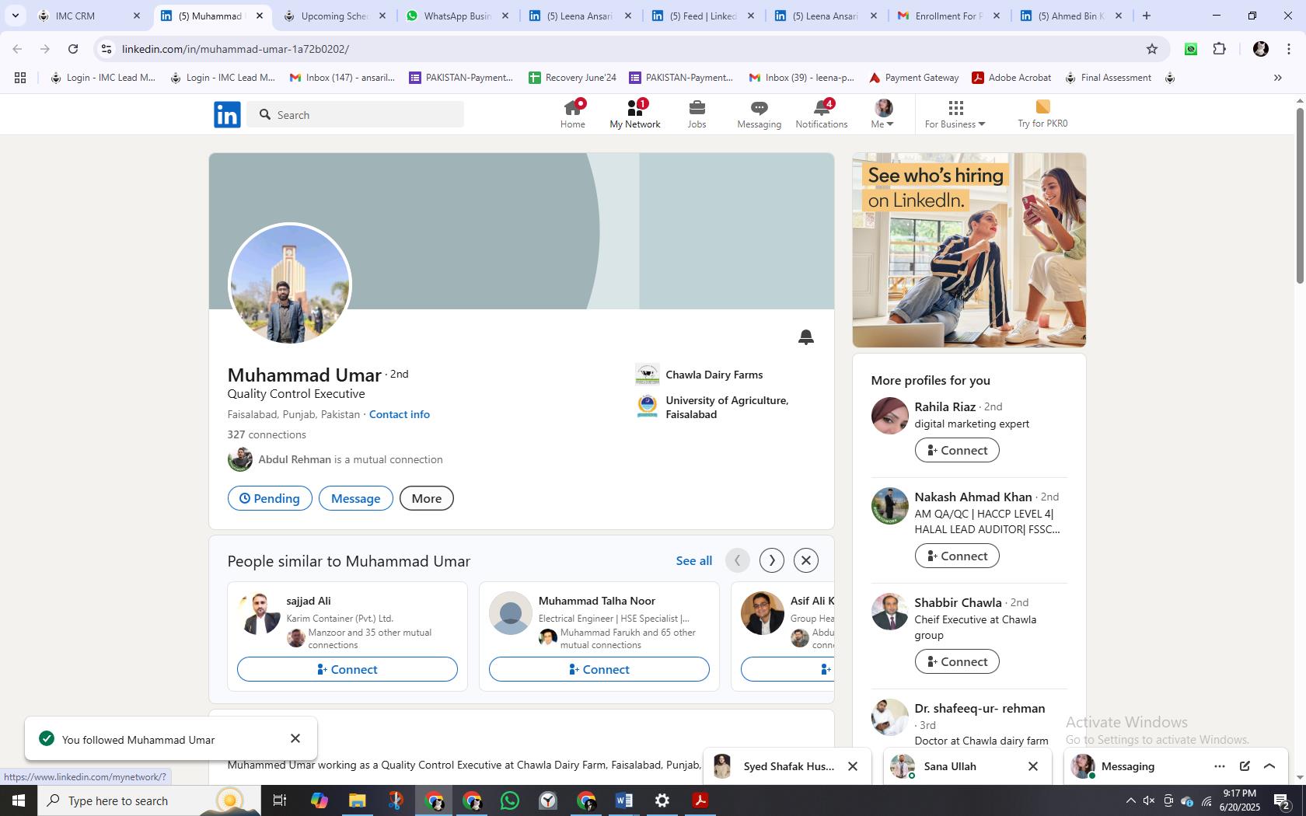
Task: Connect with Muhammad Talha Noor
Action: [599, 669]
